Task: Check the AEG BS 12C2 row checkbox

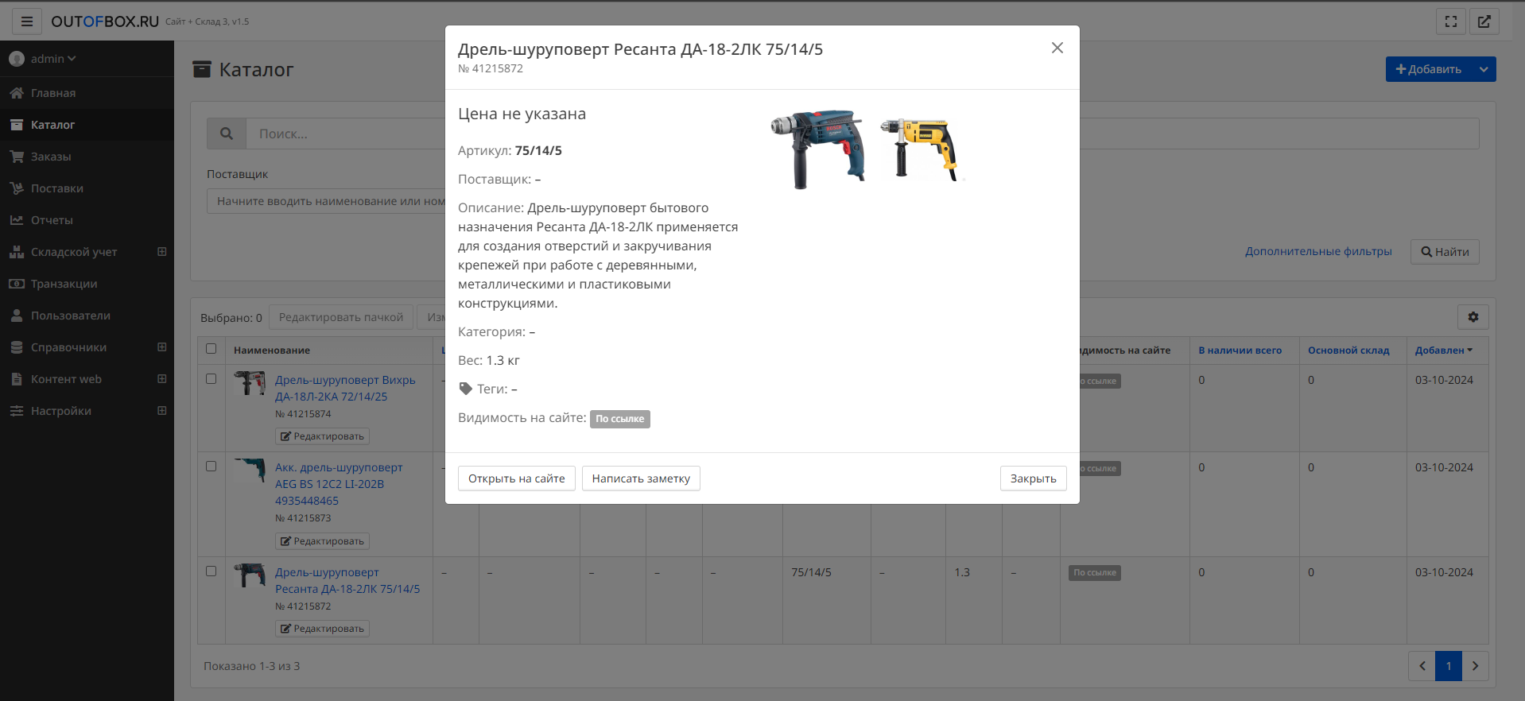Action: click(211, 467)
